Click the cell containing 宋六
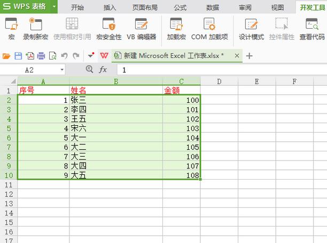This screenshot has width=327, height=243. [x=116, y=128]
